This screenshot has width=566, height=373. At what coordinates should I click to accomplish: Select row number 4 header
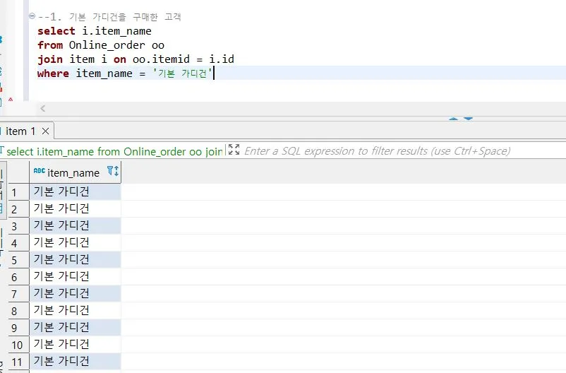pyautogui.click(x=18, y=243)
